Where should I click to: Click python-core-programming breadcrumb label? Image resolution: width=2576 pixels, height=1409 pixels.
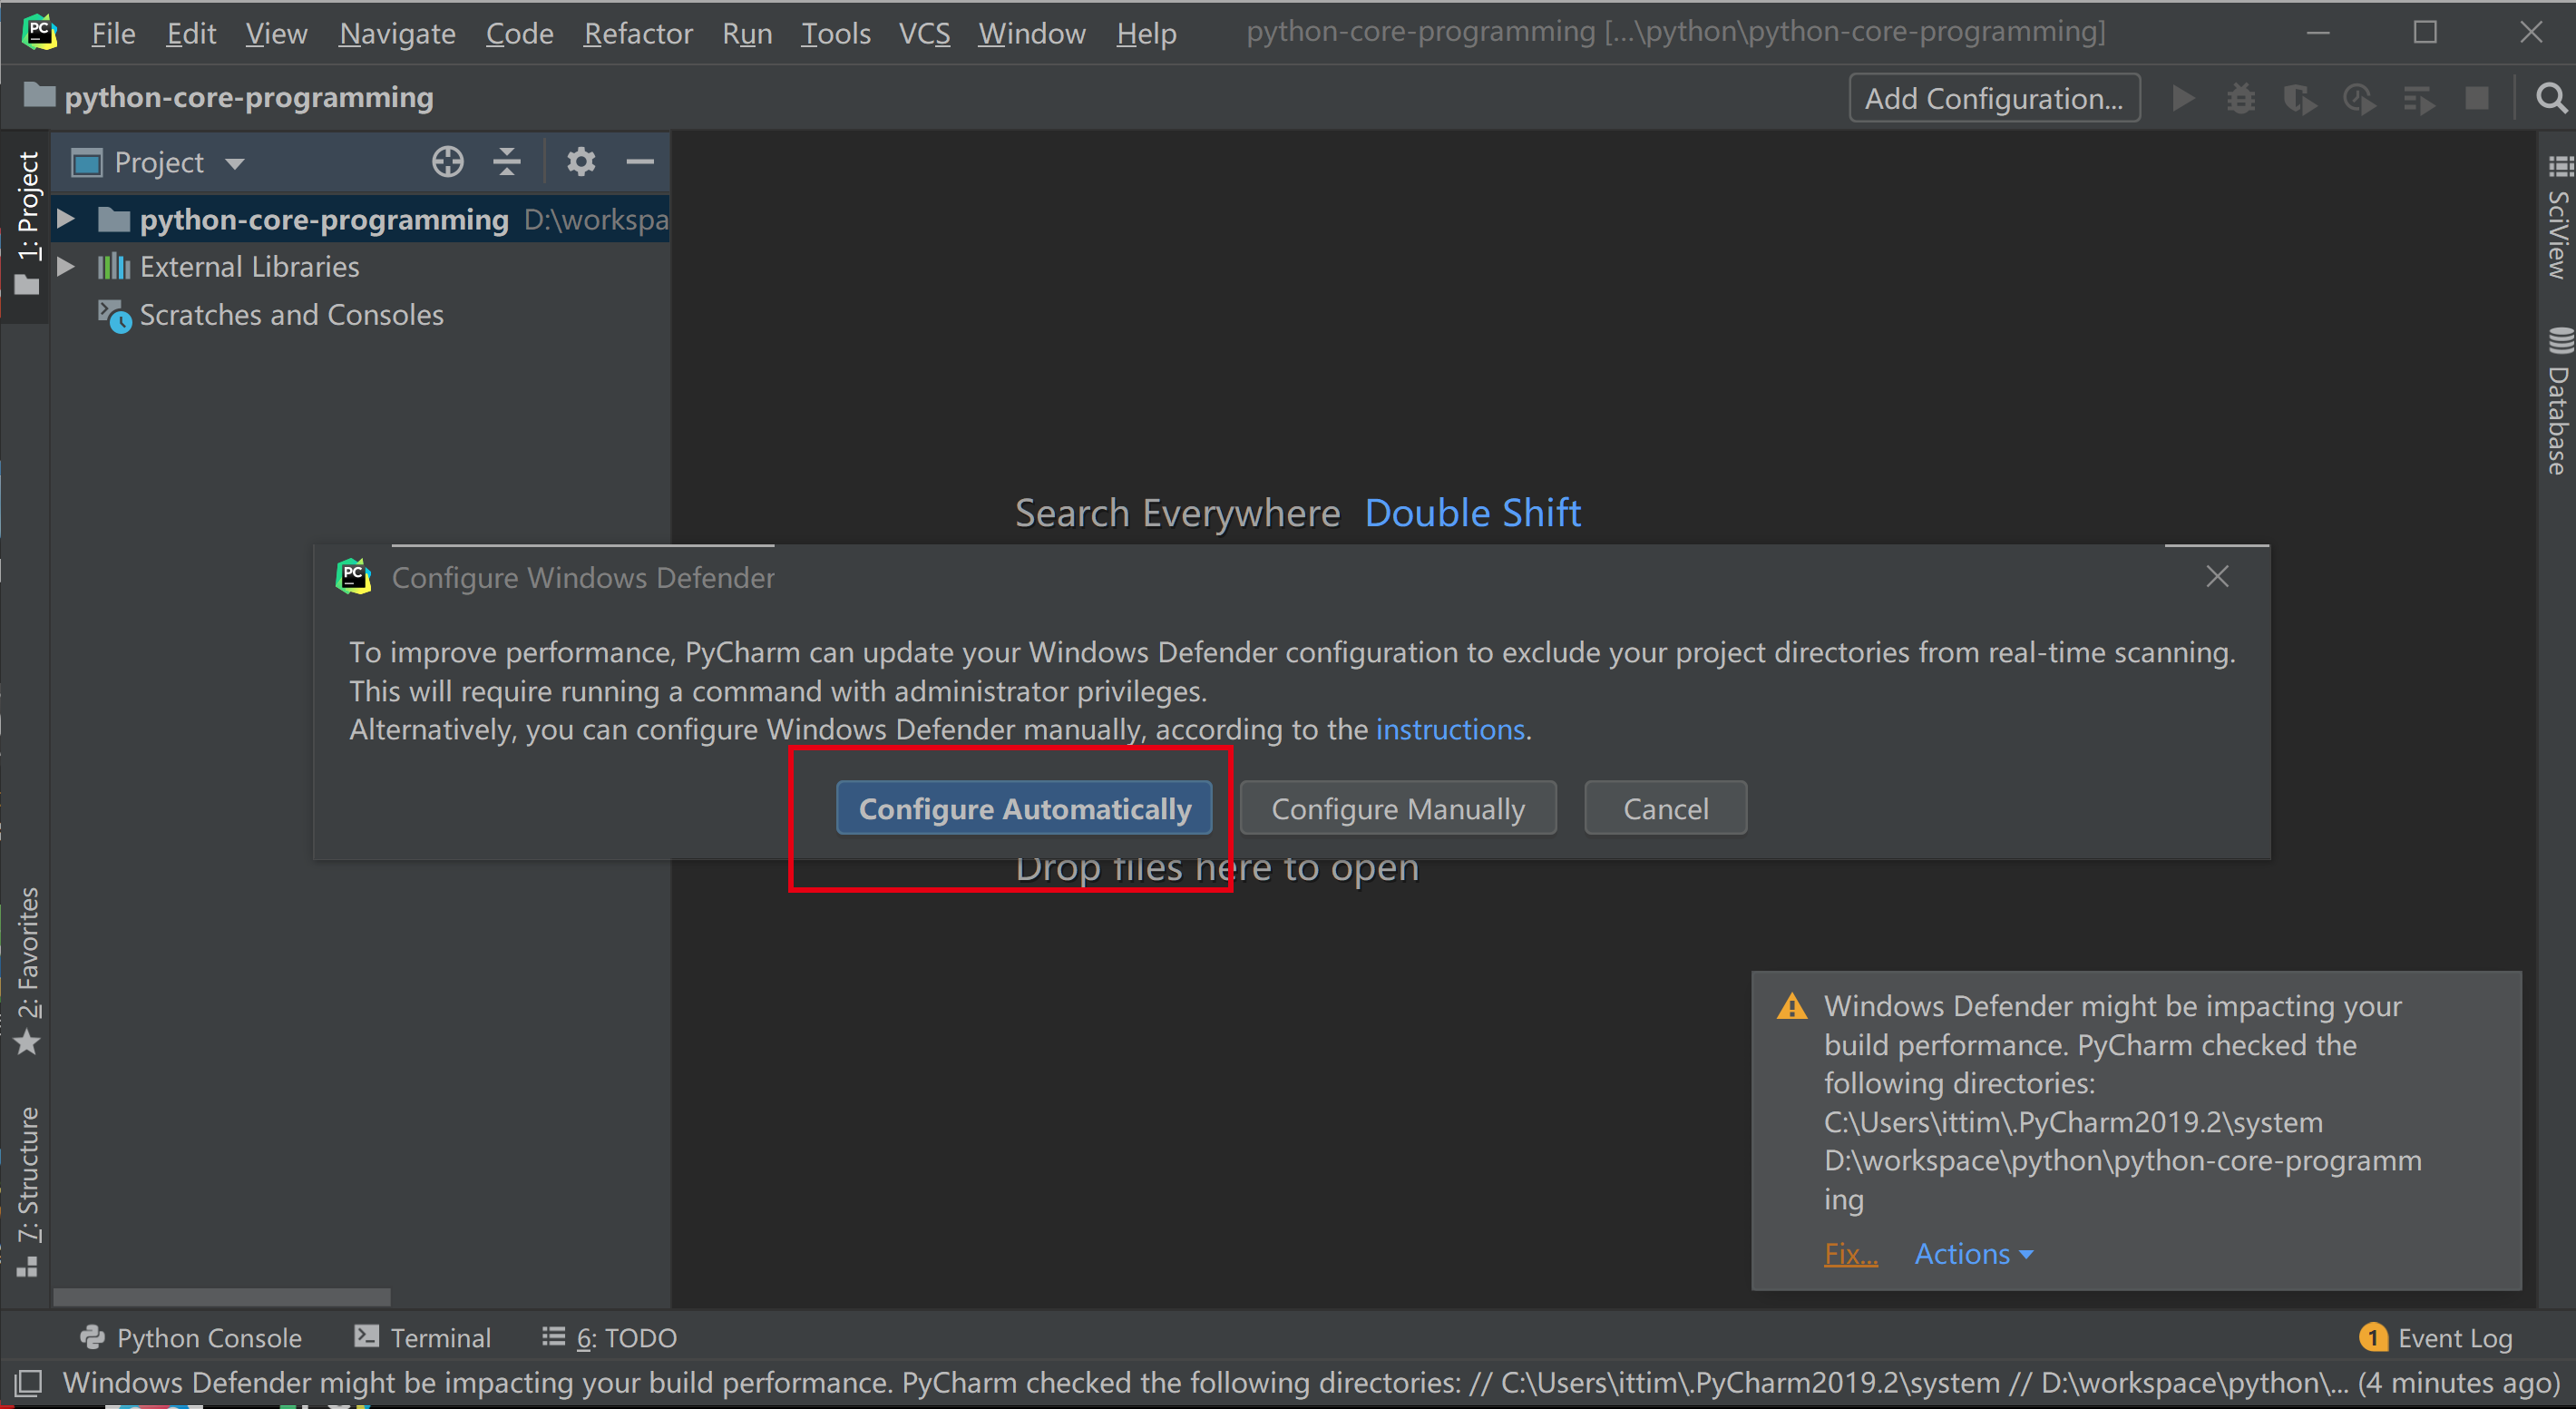[x=249, y=97]
